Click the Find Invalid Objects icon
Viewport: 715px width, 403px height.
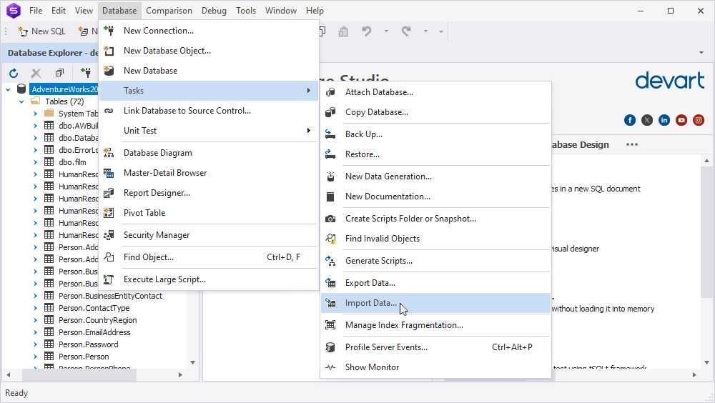coord(330,239)
